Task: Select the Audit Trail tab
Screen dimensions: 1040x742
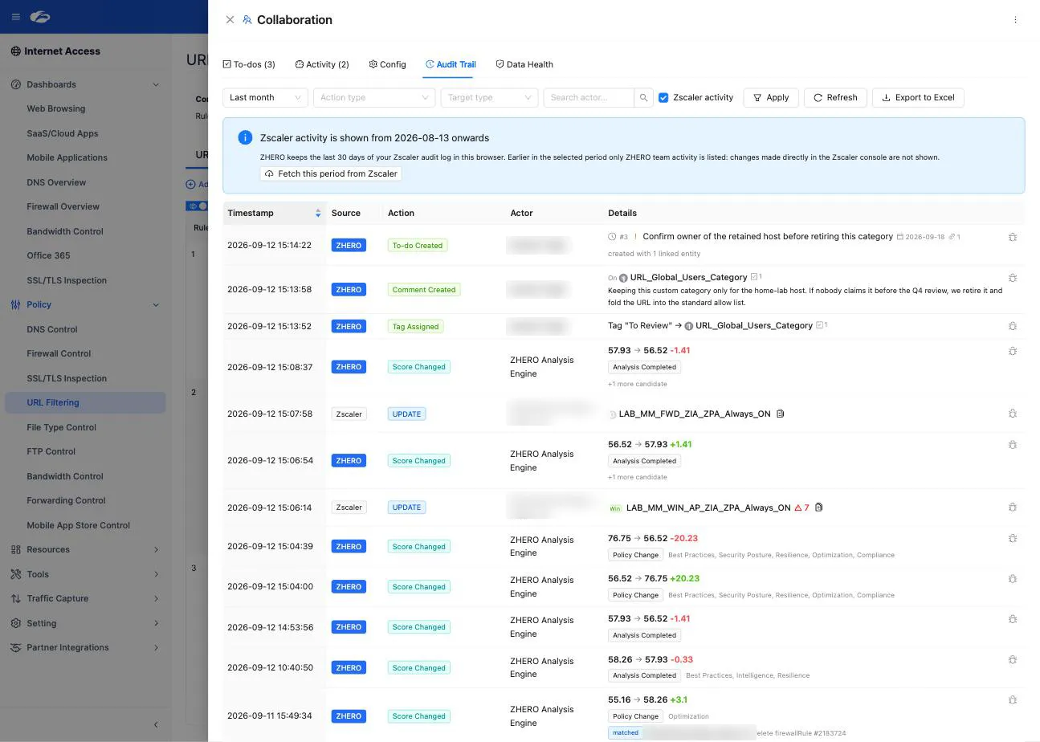Action: [x=451, y=64]
